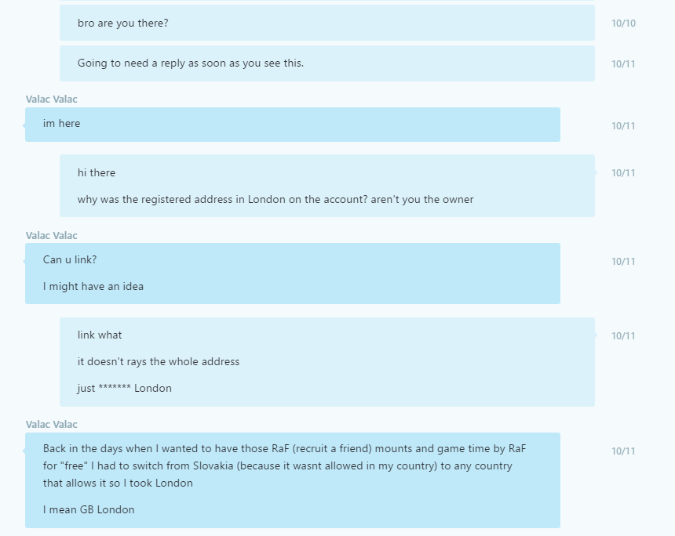Image resolution: width=675 pixels, height=536 pixels.
Task: Click the date next to "im here"
Action: click(x=623, y=125)
